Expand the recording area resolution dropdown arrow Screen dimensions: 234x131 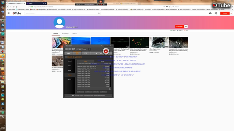(109, 57)
